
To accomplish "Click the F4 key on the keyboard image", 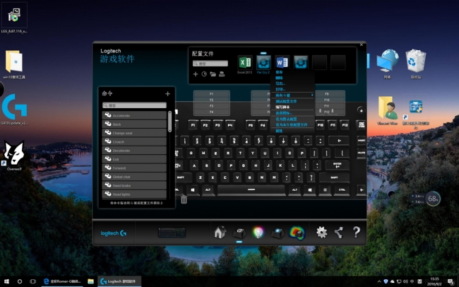I will pyautogui.click(x=230, y=125).
